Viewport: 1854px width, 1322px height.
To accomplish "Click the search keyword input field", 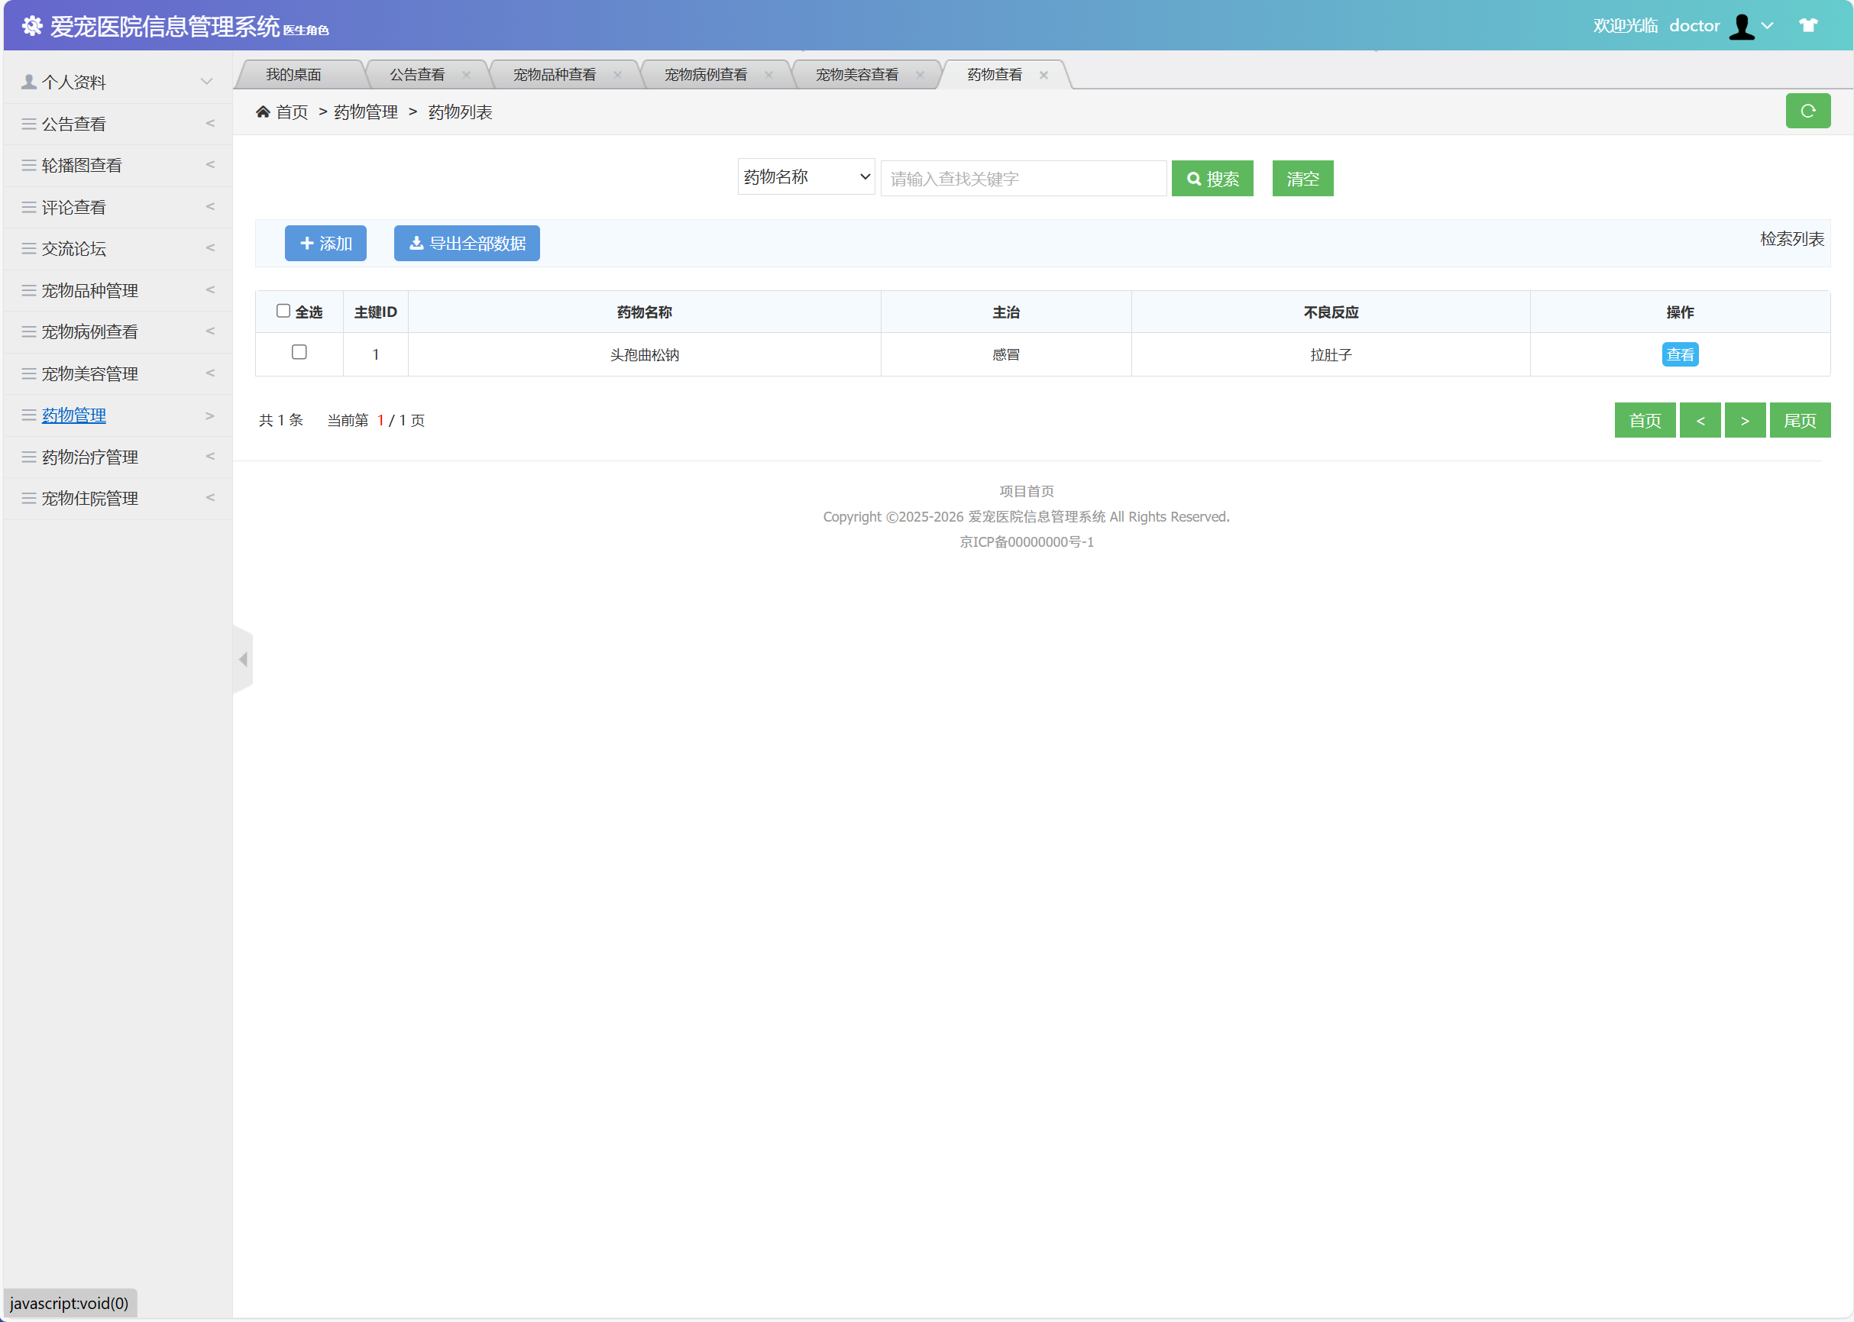I will coord(1023,178).
